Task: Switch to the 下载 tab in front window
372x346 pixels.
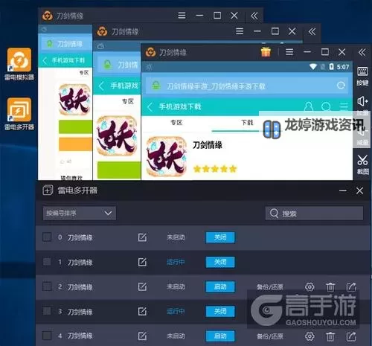Action: pos(247,123)
